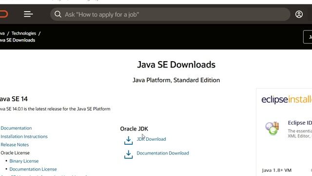Image resolution: width=312 pixels, height=176 pixels.
Task: Open the Documentation License link
Action: [33, 169]
